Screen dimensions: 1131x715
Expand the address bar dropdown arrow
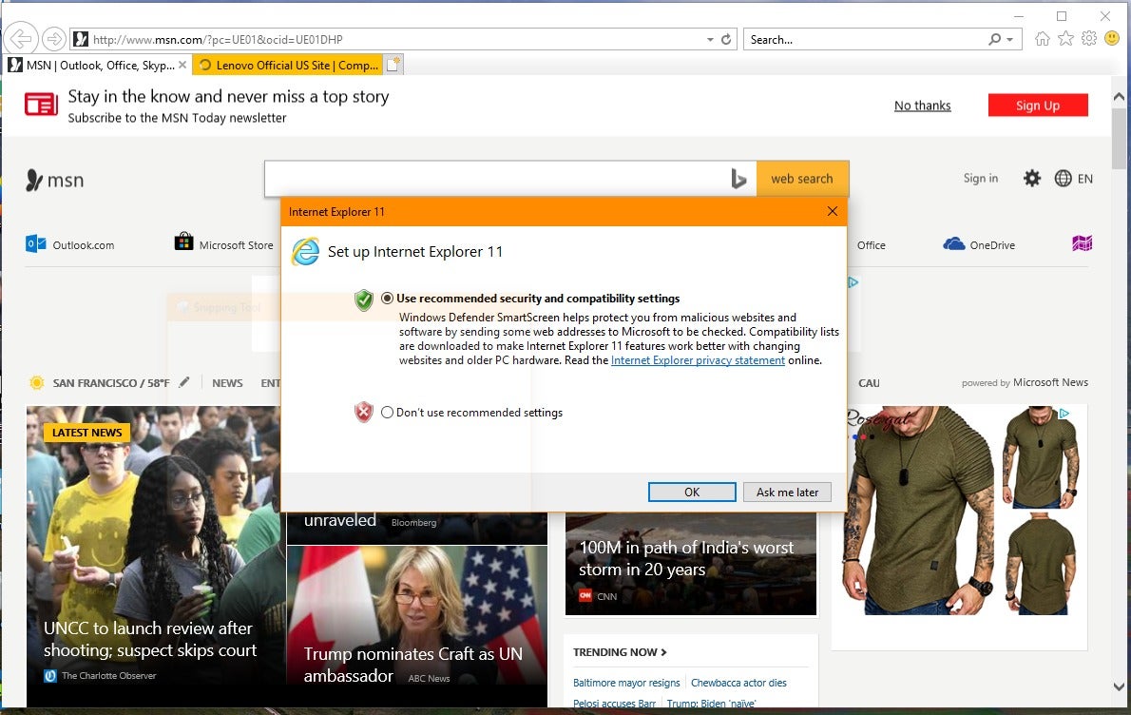click(711, 40)
